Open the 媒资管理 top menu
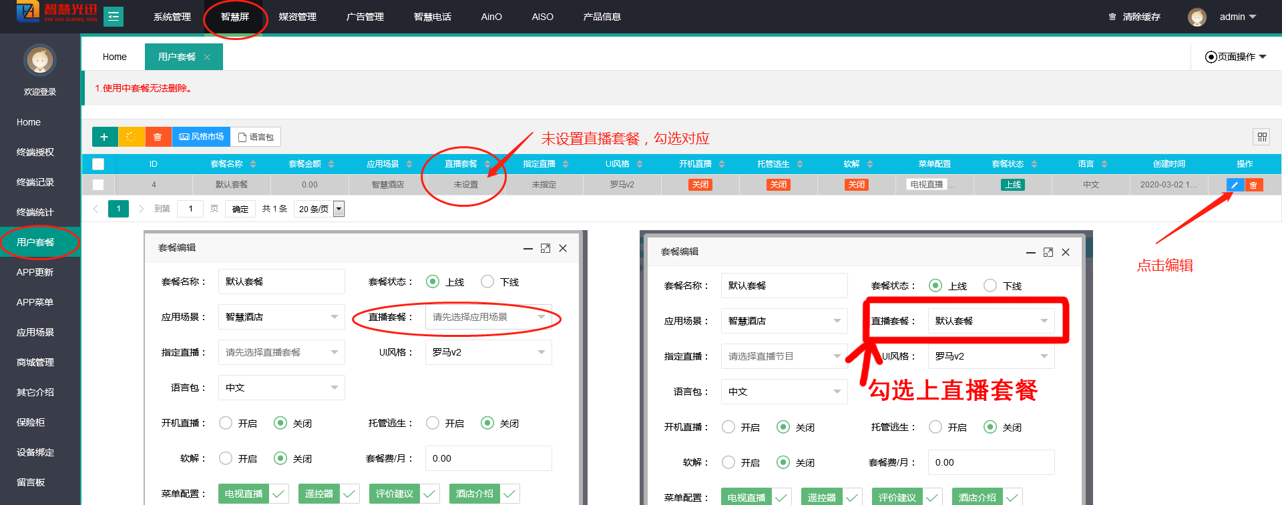The image size is (1282, 505). [297, 17]
